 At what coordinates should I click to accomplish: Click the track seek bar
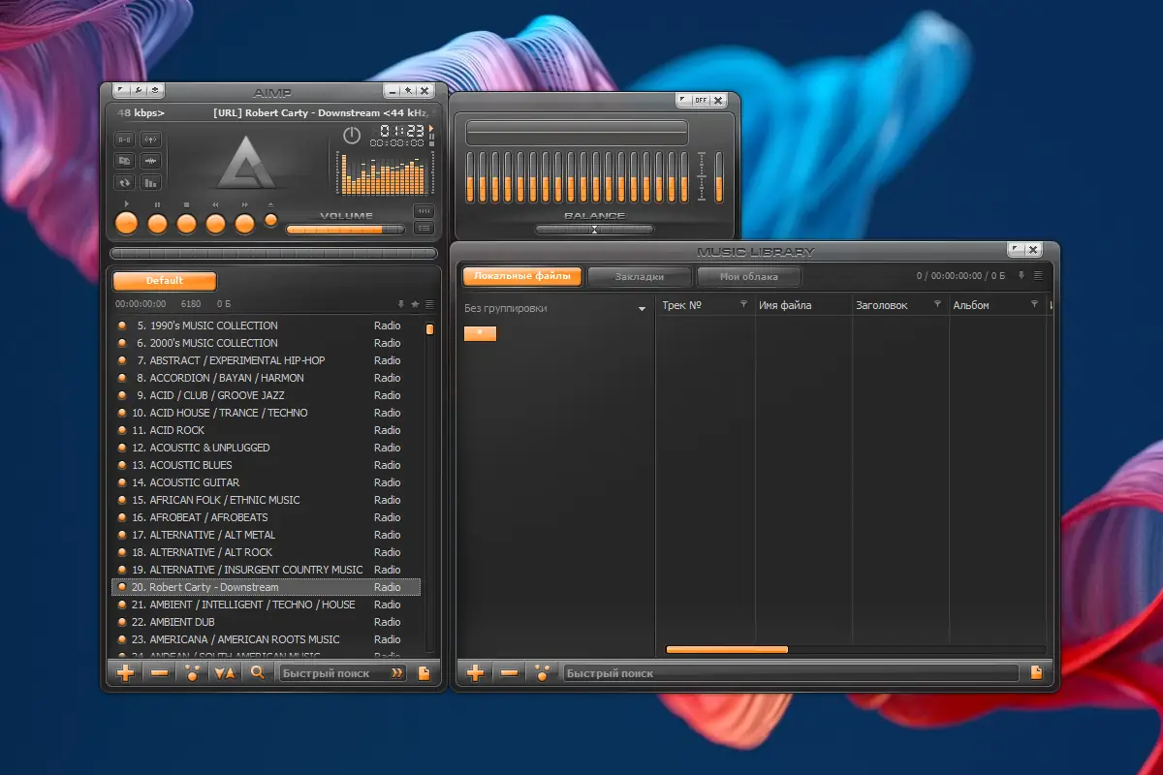273,253
